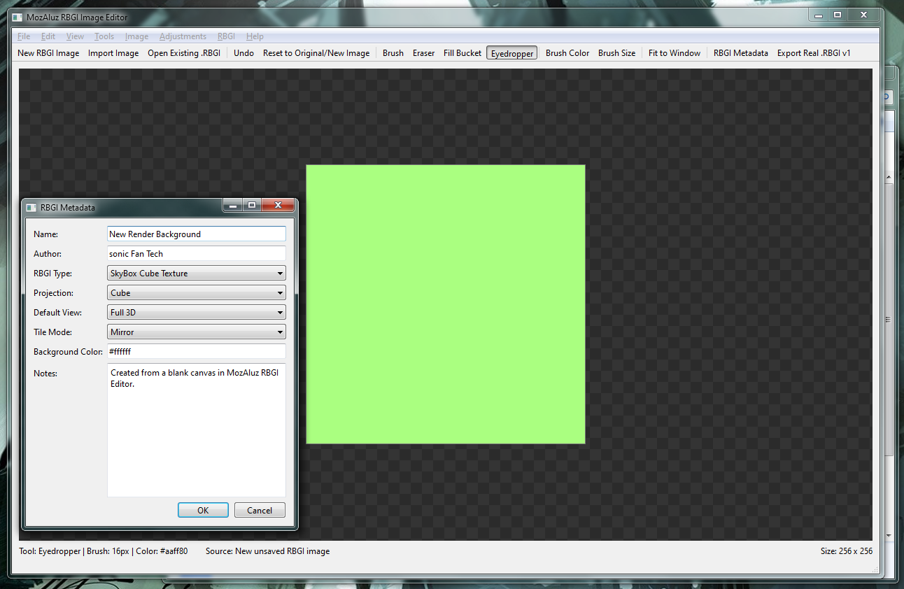Screen dimensions: 904x589
Task: Click Undo in the toolbar
Action: pos(243,53)
